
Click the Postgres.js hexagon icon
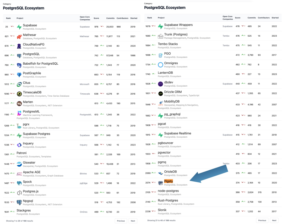click(x=19, y=193)
